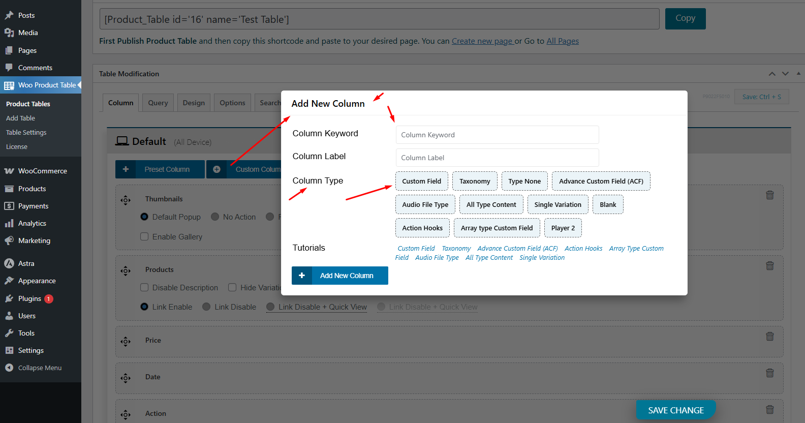Screen dimensions: 805x423
Task: Choose the Audio File Type option
Action: pyautogui.click(x=425, y=204)
